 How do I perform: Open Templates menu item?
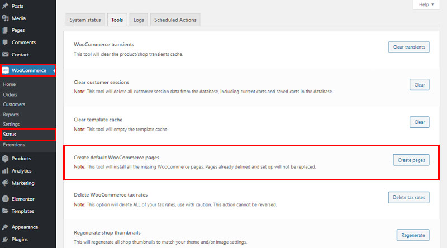pyautogui.click(x=23, y=211)
